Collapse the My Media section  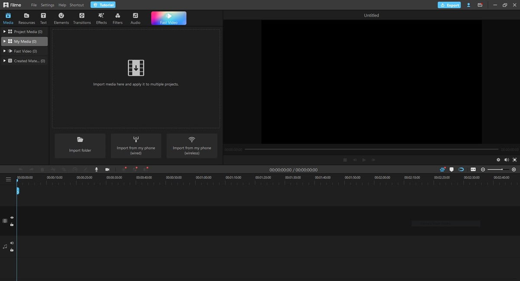pos(4,41)
